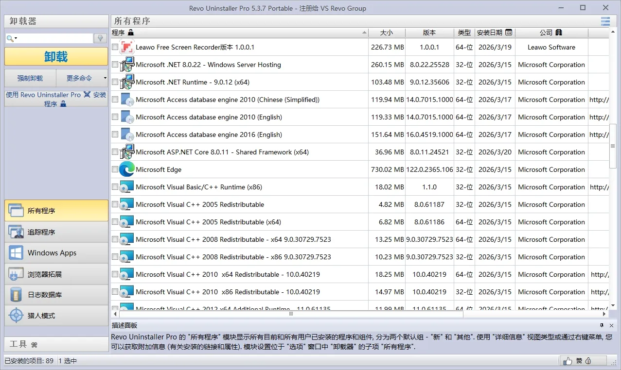Activate 猎人模式 Hunter Mode

pyautogui.click(x=56, y=316)
